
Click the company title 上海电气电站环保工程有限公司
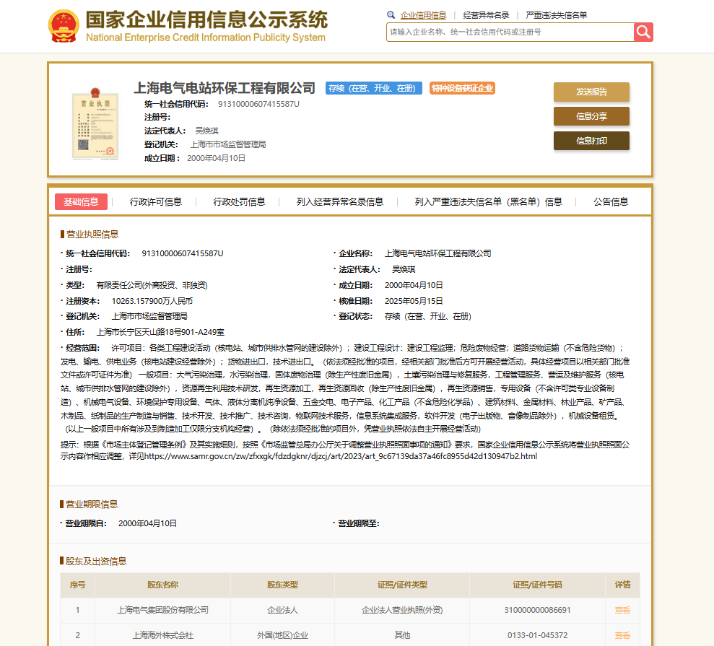[225, 88]
